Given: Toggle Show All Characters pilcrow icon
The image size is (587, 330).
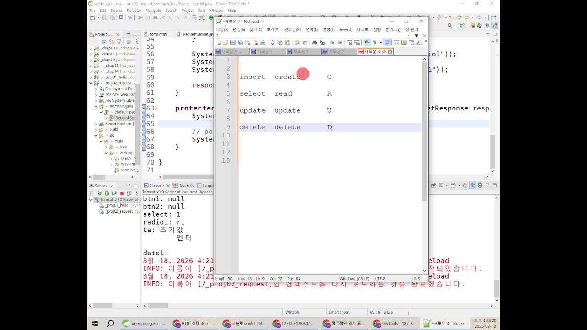Looking at the screenshot, I should click(374, 43).
